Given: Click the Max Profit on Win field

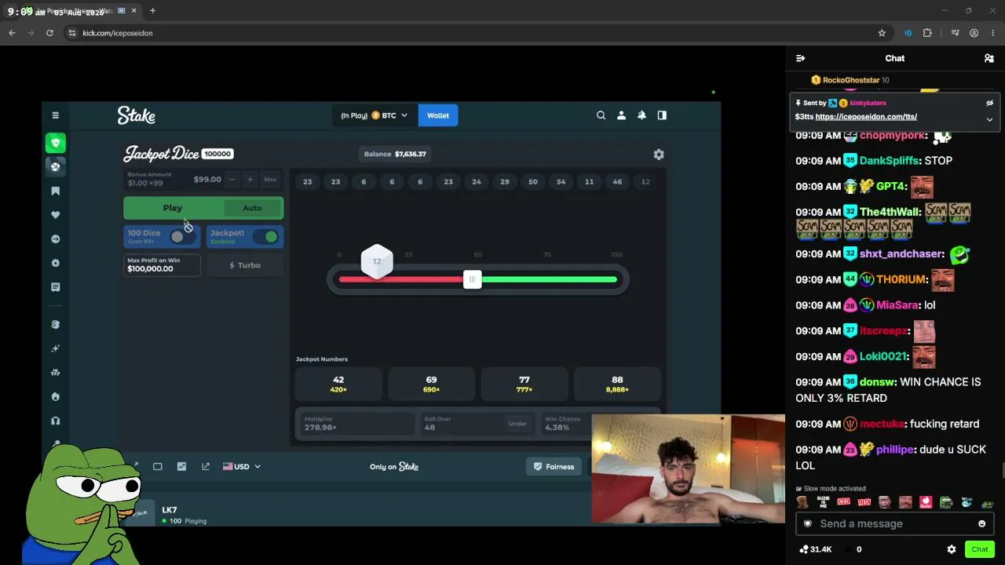Looking at the screenshot, I should 162,265.
